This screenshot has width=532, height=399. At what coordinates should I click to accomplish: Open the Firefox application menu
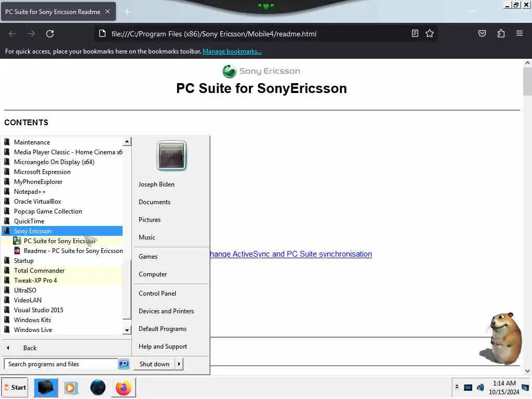click(x=519, y=33)
